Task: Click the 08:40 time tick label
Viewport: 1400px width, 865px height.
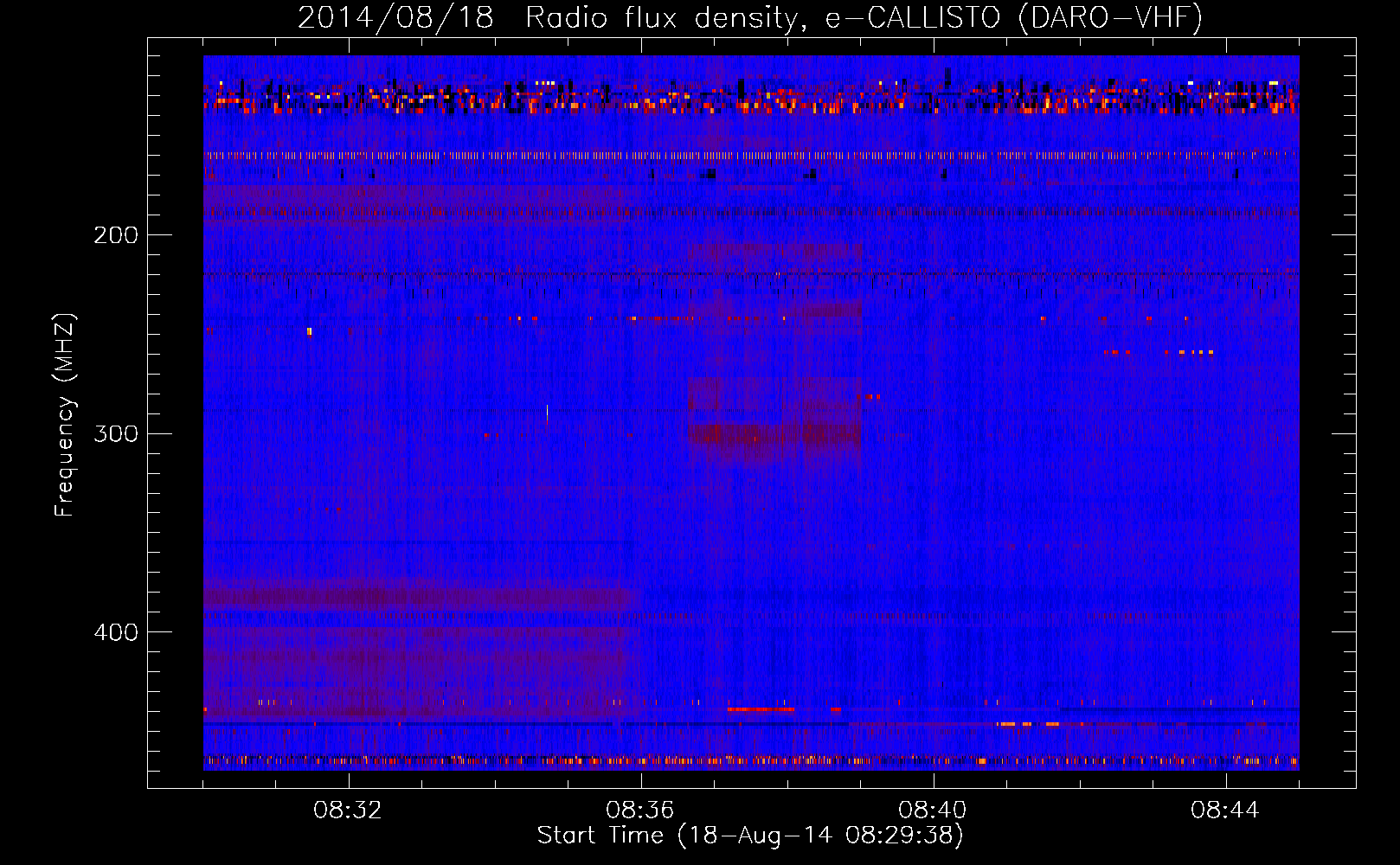Action: click(933, 811)
